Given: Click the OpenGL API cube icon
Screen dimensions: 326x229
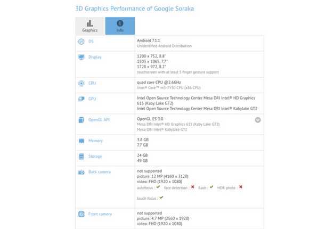Looking at the screenshot, I should [81, 120].
